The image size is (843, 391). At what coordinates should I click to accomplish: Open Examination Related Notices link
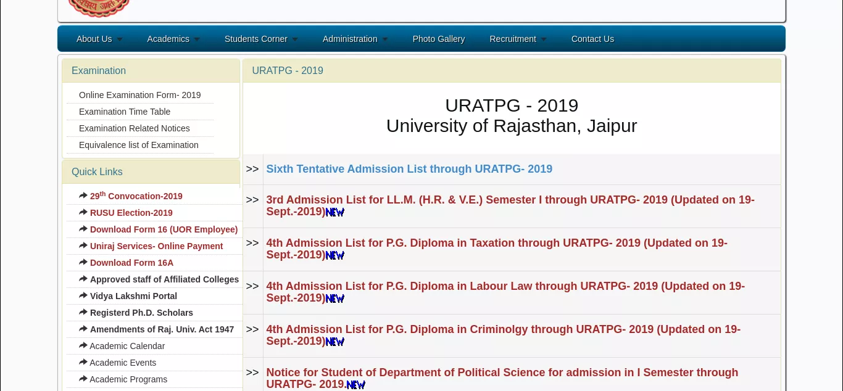click(135, 128)
